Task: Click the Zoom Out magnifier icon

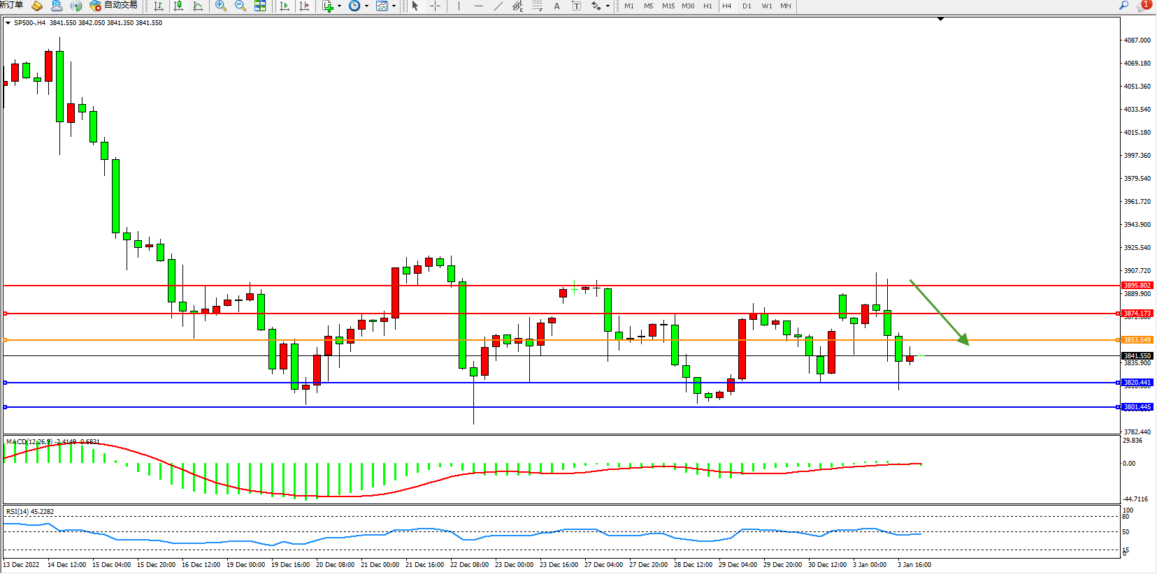Action: (240, 6)
